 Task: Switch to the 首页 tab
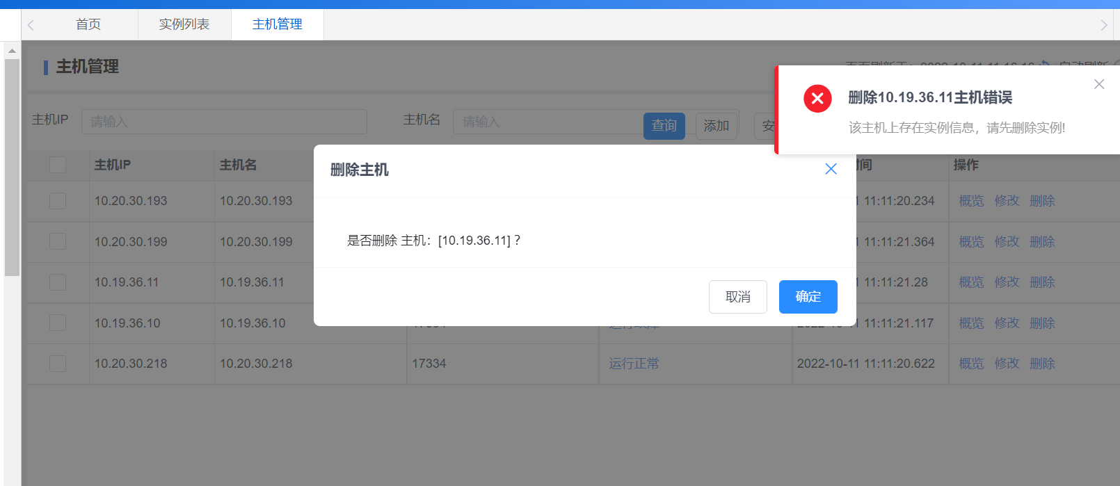[88, 24]
